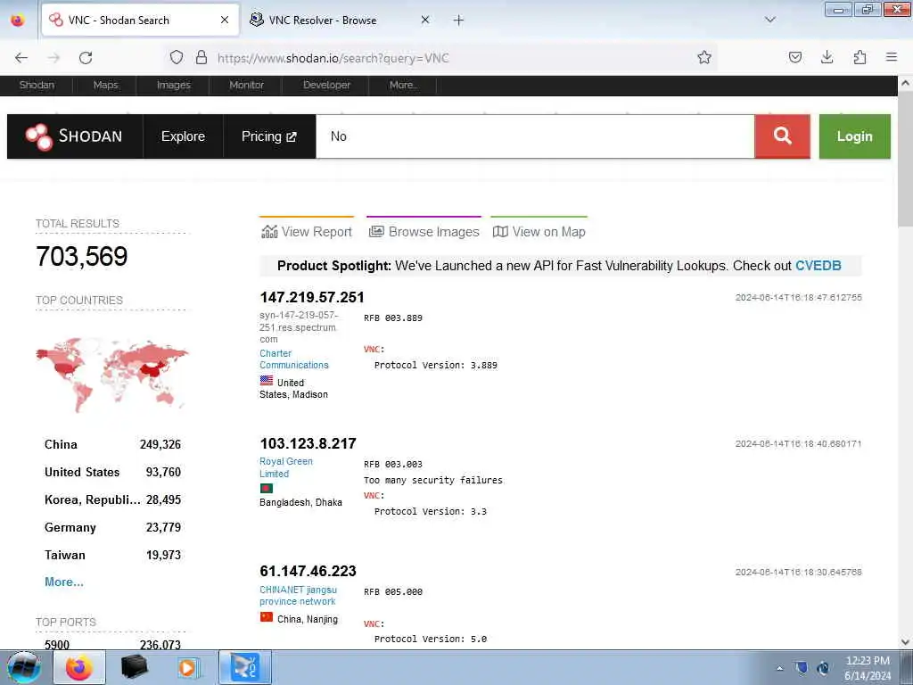
Task: Click the Firefox forward arrow
Action: coord(53,58)
